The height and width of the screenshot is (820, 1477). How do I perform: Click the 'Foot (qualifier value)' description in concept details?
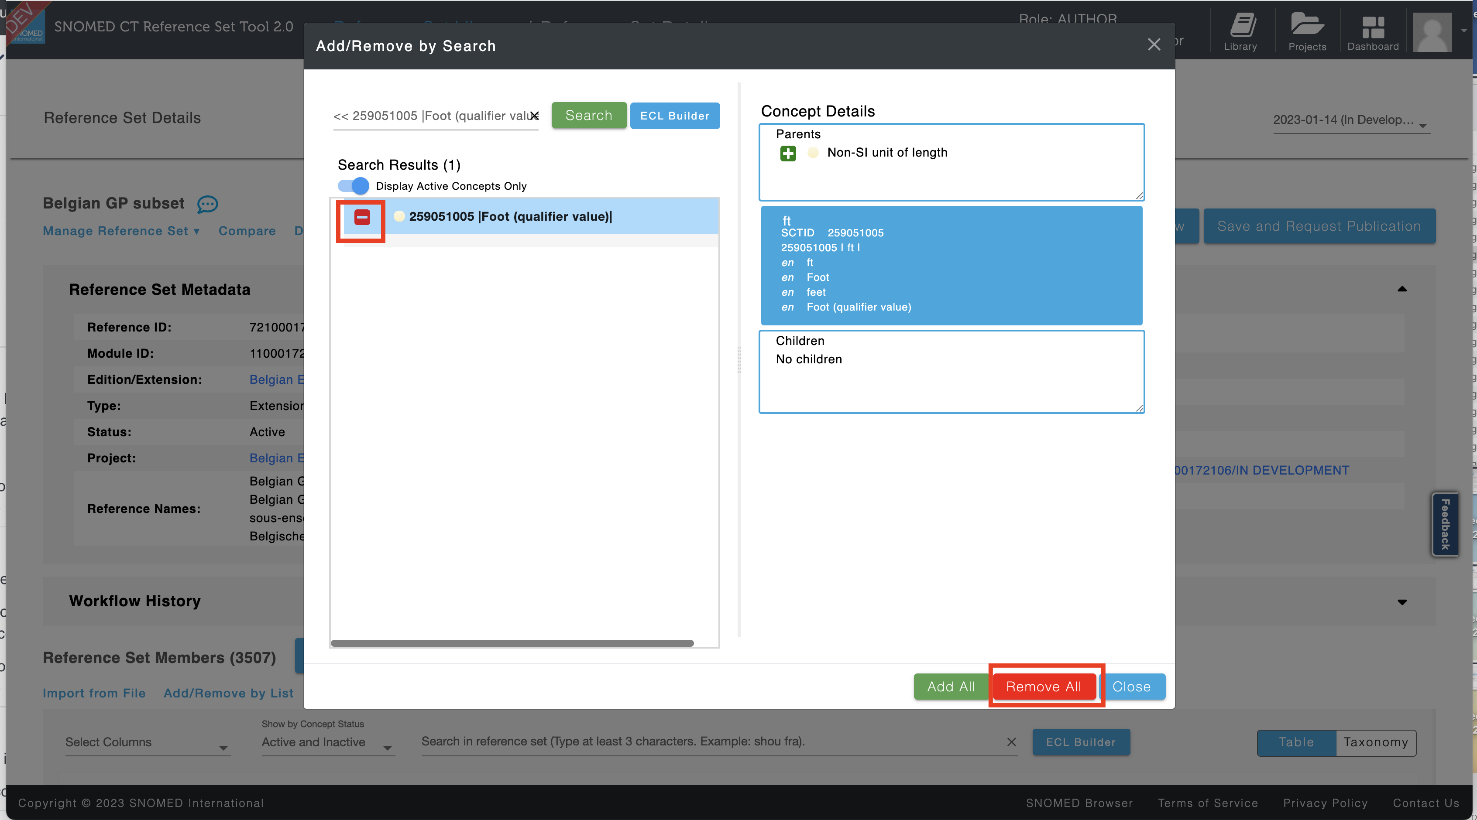click(x=859, y=307)
